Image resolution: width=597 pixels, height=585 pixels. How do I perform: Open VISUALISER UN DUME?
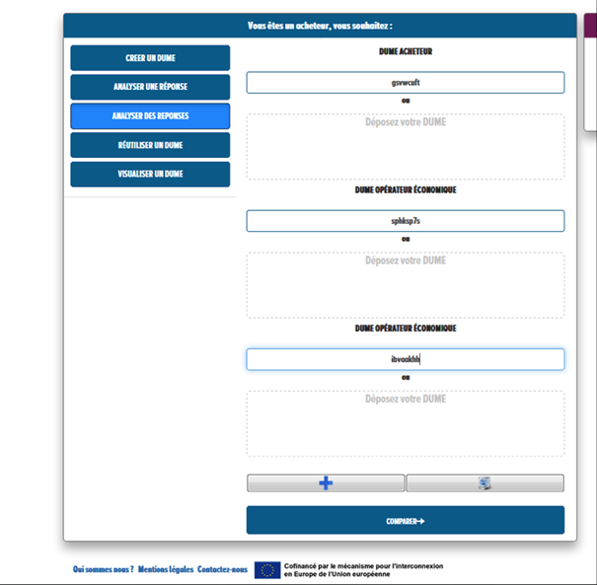pos(150,174)
